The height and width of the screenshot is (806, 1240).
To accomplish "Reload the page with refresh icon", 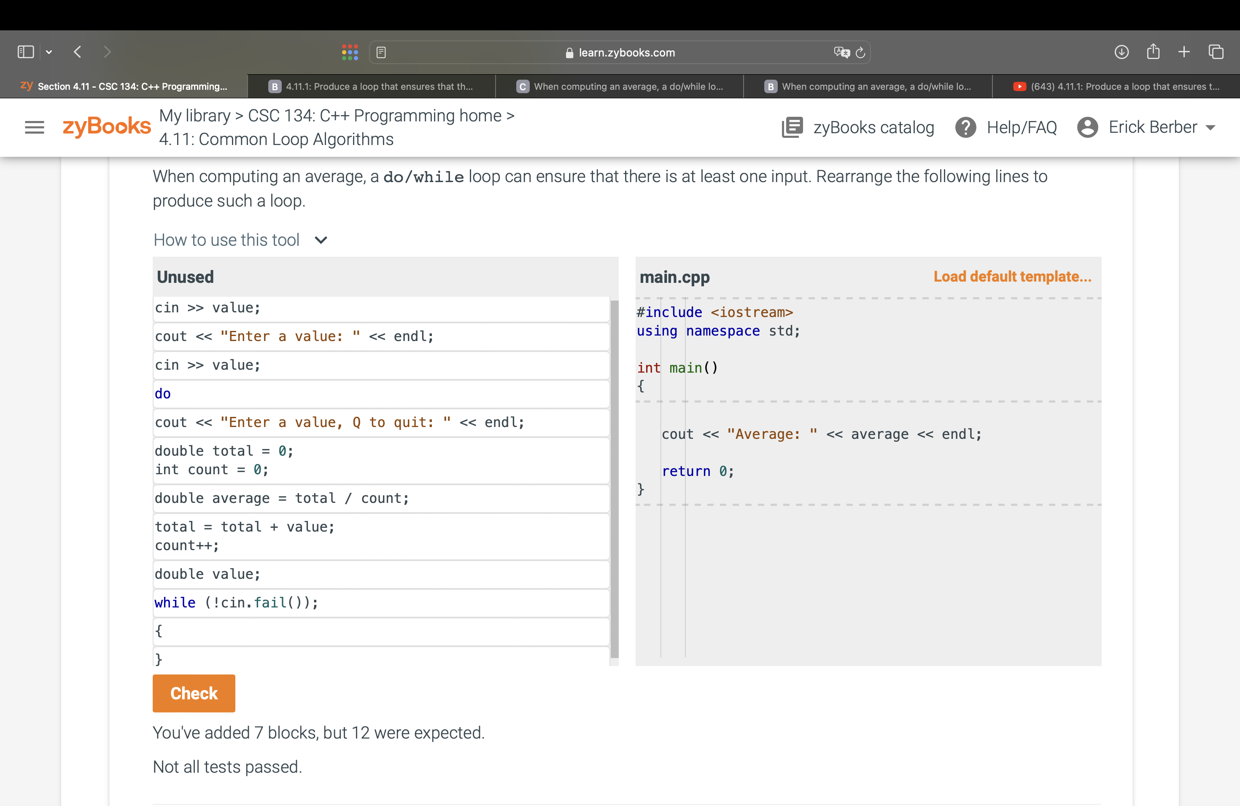I will point(861,53).
